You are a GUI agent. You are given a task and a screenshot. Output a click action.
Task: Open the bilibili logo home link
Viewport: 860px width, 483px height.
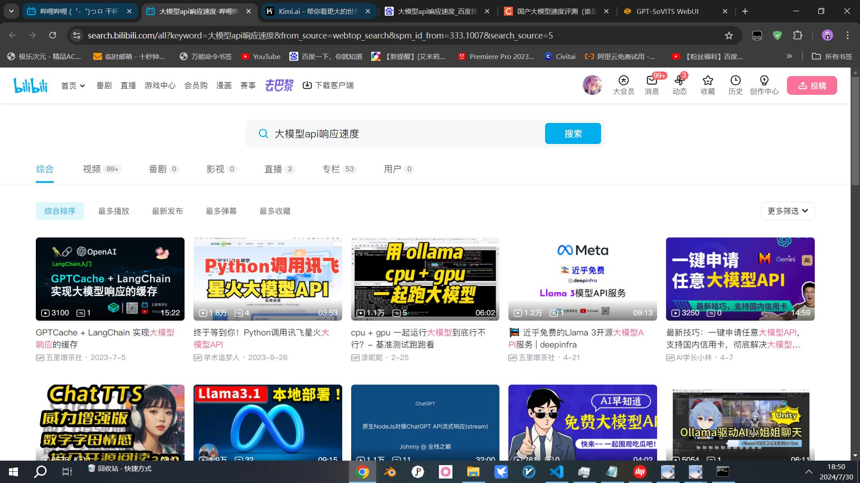point(30,85)
